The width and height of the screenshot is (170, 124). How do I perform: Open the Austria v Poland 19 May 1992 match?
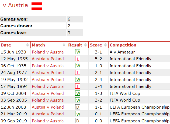coord(48,80)
